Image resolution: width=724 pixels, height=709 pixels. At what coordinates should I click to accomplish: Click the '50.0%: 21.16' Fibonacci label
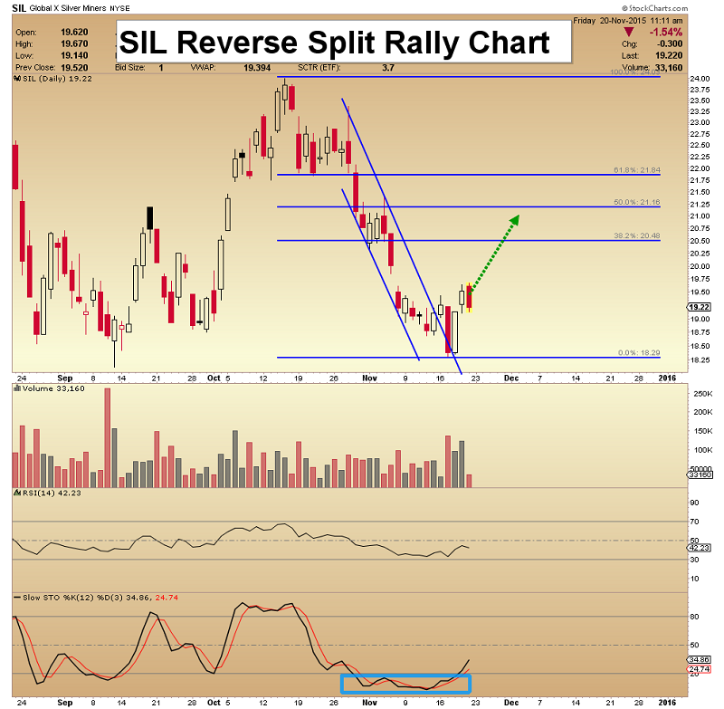coord(637,202)
